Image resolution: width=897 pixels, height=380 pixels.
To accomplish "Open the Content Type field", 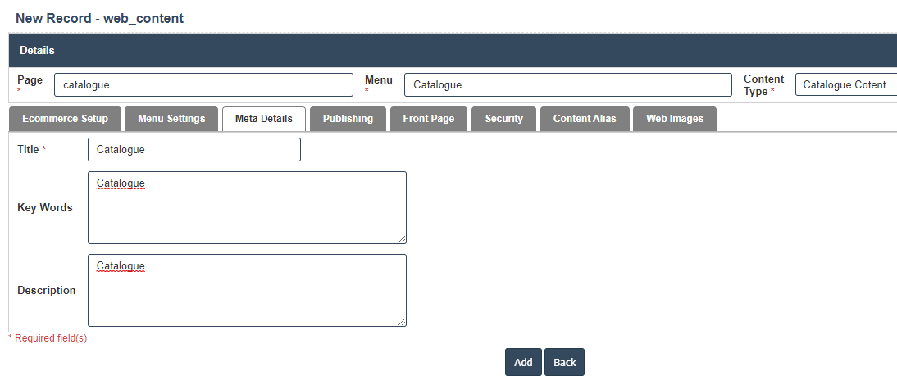I will (x=845, y=85).
